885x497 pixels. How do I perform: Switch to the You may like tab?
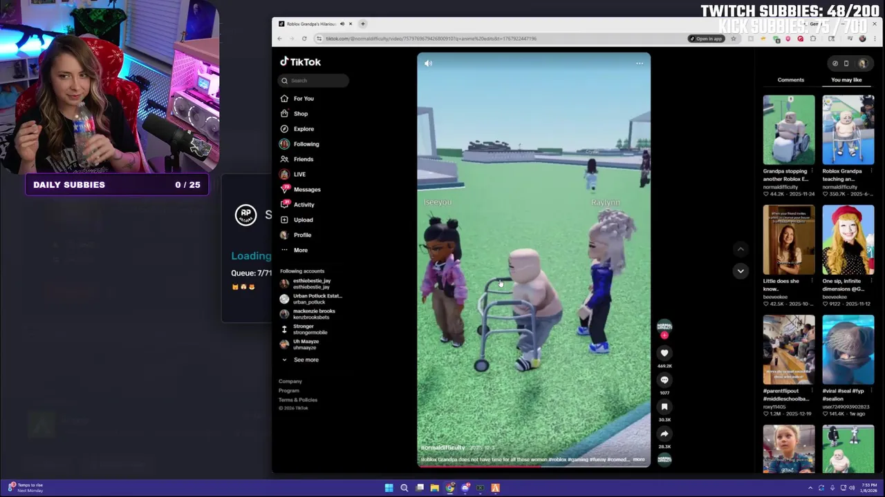click(x=846, y=80)
